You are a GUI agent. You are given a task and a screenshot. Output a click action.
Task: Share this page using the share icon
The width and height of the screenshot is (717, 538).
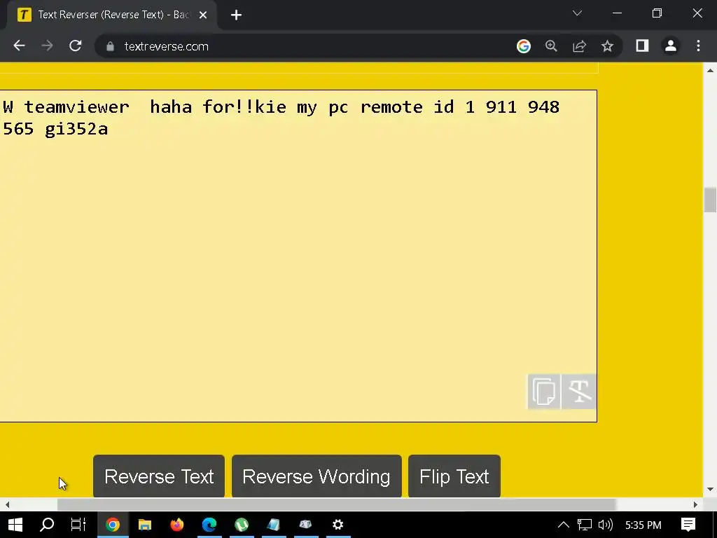coord(579,46)
